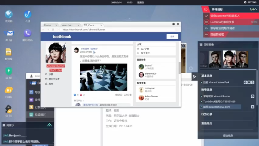Image resolution: width=259 pixels, height=146 pixels.
Task: Go forward in browser navigation
Action: (x=48, y=30)
